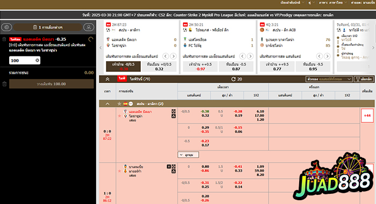Open the pitch view icon for Athletic Bilbao match
This screenshot has height=204, width=376.
click(x=173, y=112)
